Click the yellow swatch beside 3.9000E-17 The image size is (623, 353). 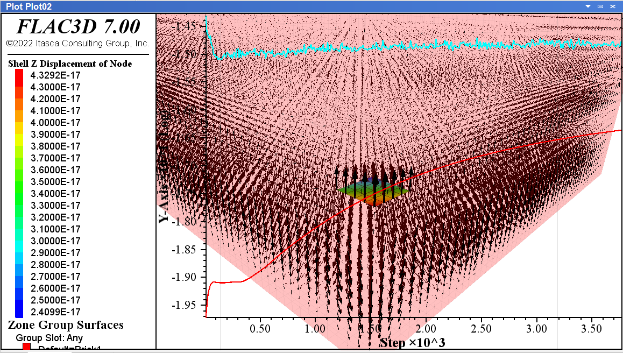(x=20, y=135)
